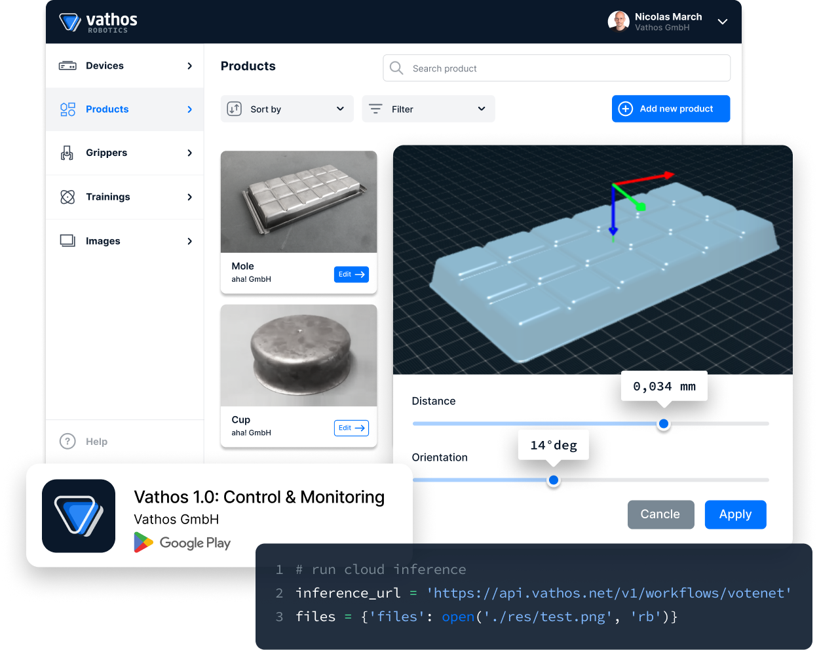Click the Vathos app icon tile
The height and width of the screenshot is (650, 819).
click(x=79, y=516)
